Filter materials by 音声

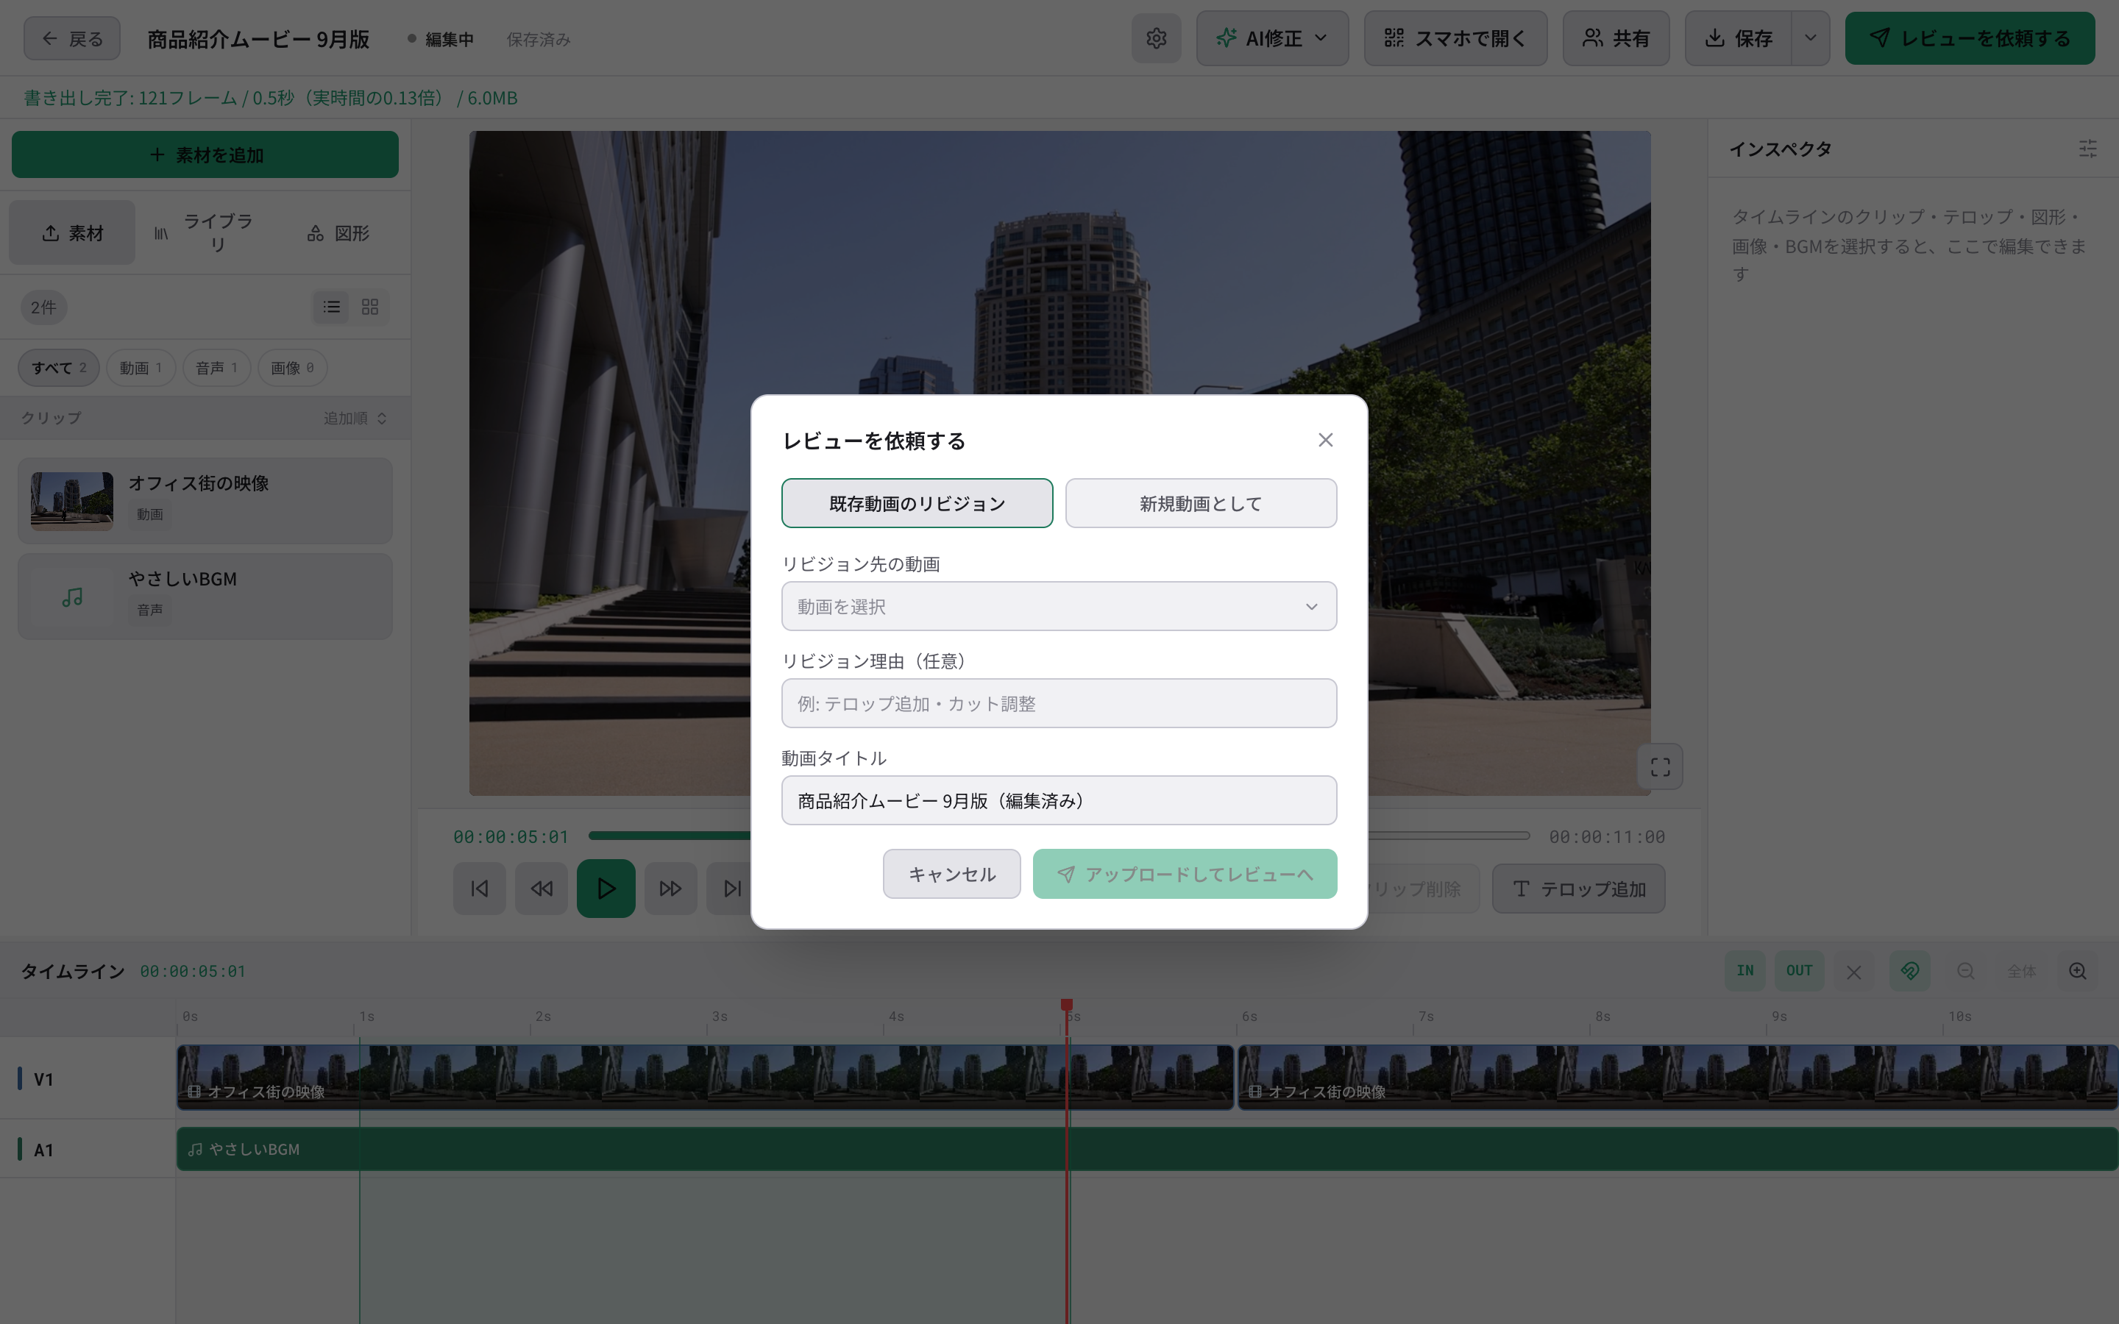tap(216, 368)
